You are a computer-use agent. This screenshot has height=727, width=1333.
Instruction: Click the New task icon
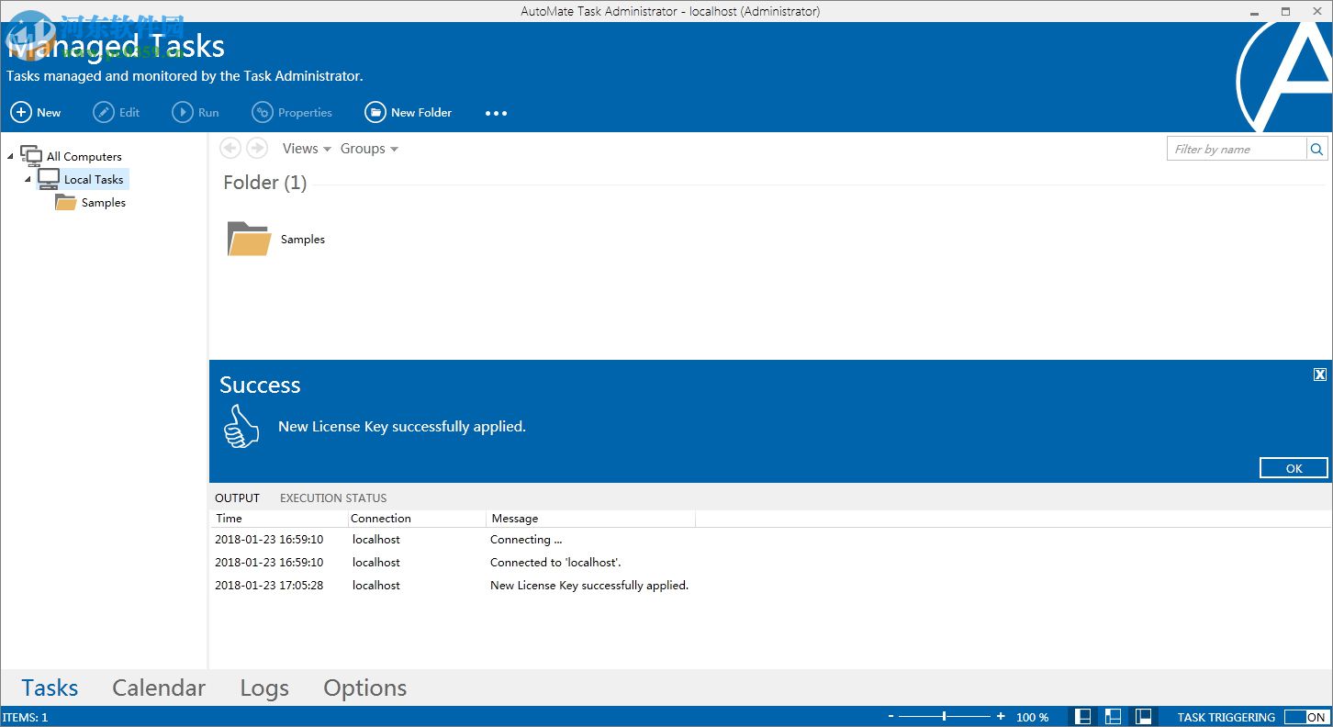(x=20, y=112)
